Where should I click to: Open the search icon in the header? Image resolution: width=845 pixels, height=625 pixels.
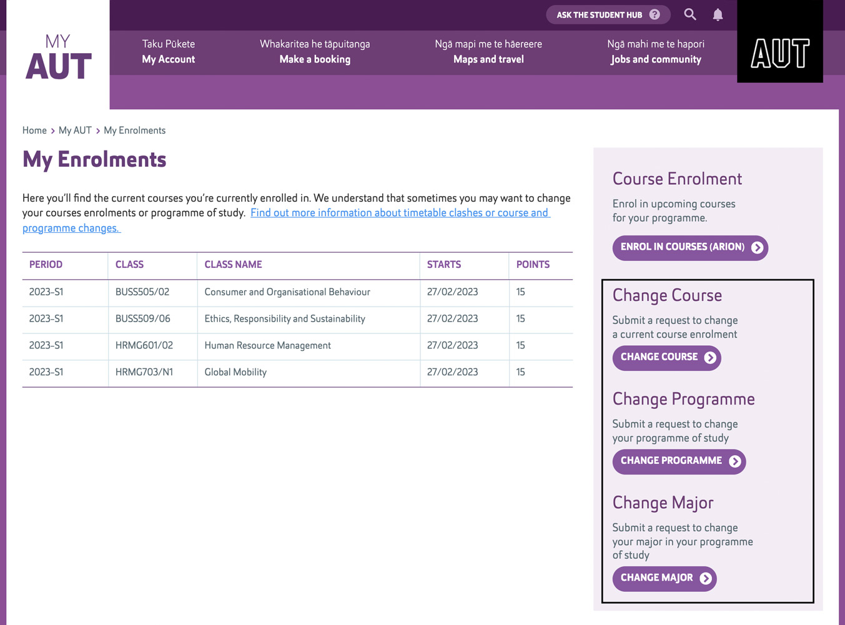pyautogui.click(x=689, y=14)
